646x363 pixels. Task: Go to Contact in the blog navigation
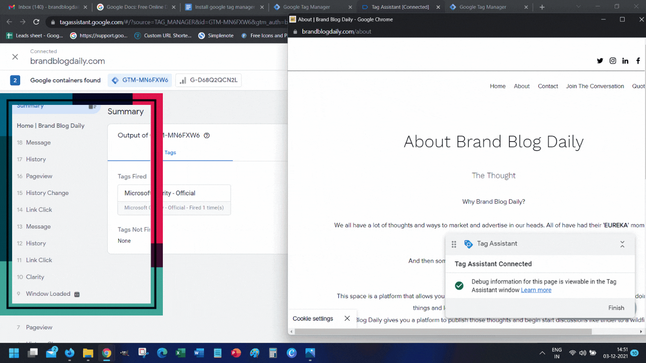(548, 86)
